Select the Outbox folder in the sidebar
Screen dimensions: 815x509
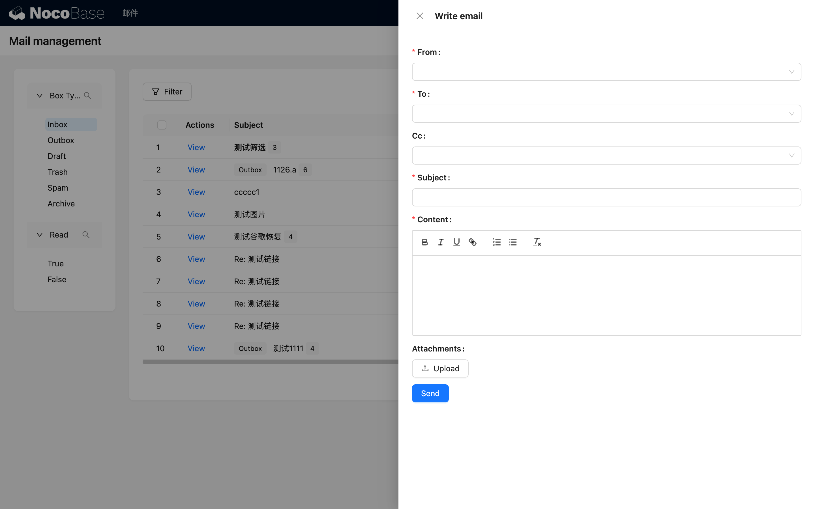(61, 140)
